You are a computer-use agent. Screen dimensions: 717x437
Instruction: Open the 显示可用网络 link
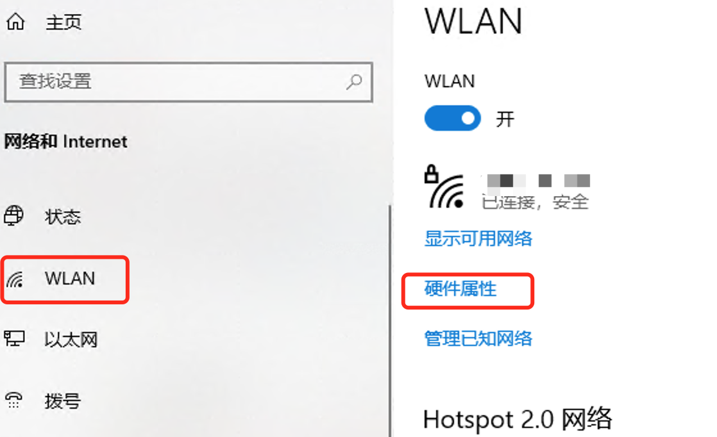point(478,238)
